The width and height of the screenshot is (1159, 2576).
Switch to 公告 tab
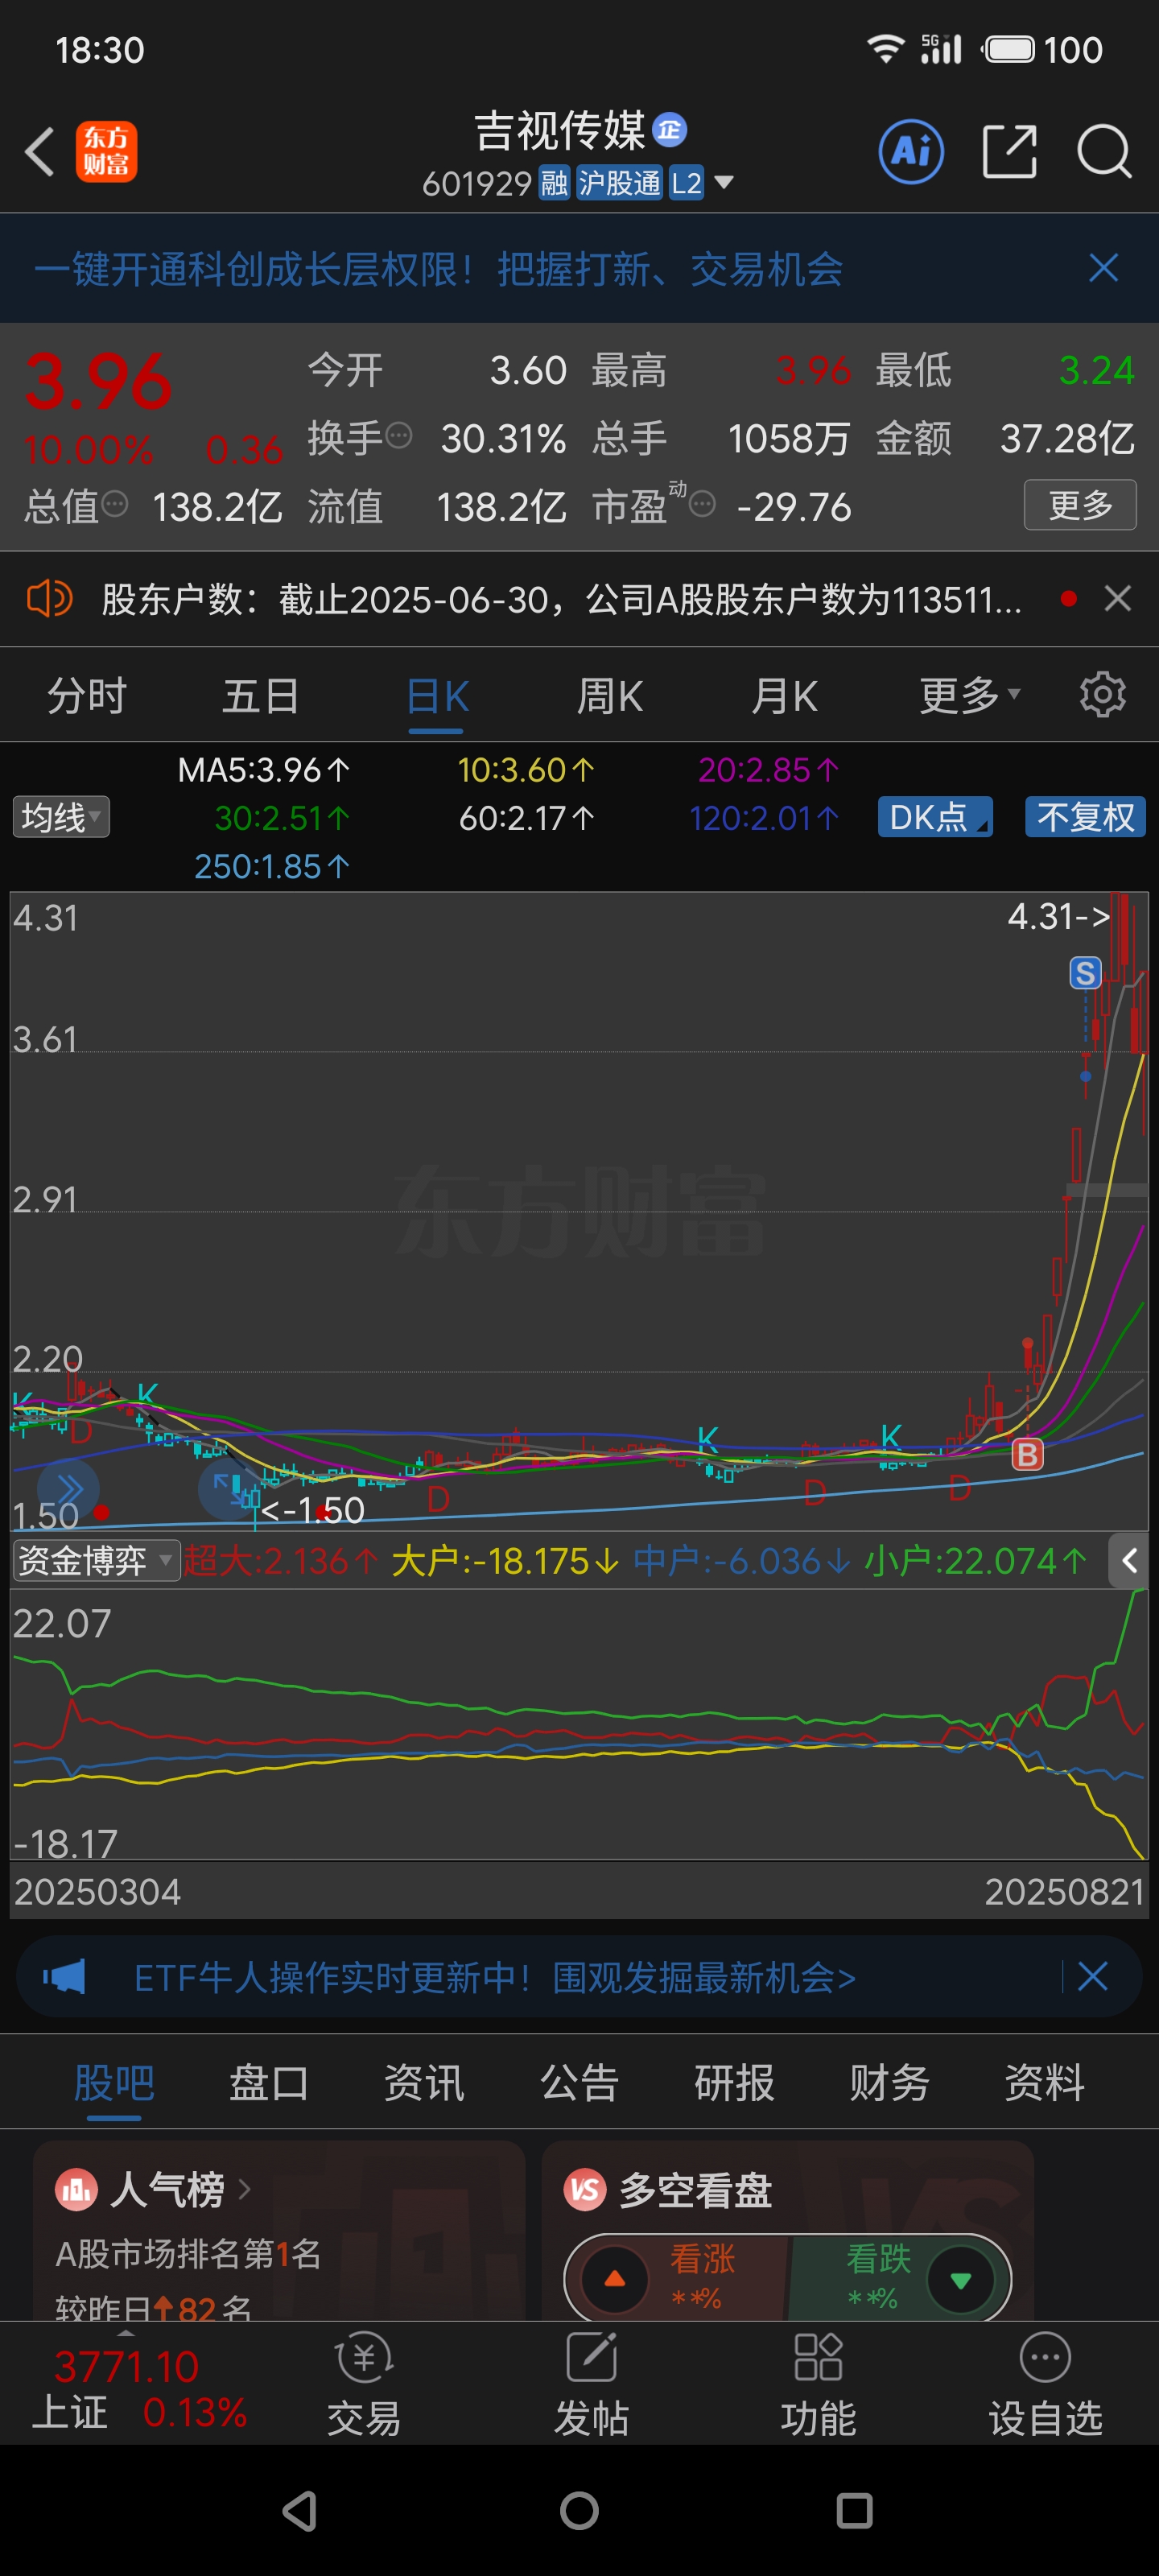[579, 2084]
